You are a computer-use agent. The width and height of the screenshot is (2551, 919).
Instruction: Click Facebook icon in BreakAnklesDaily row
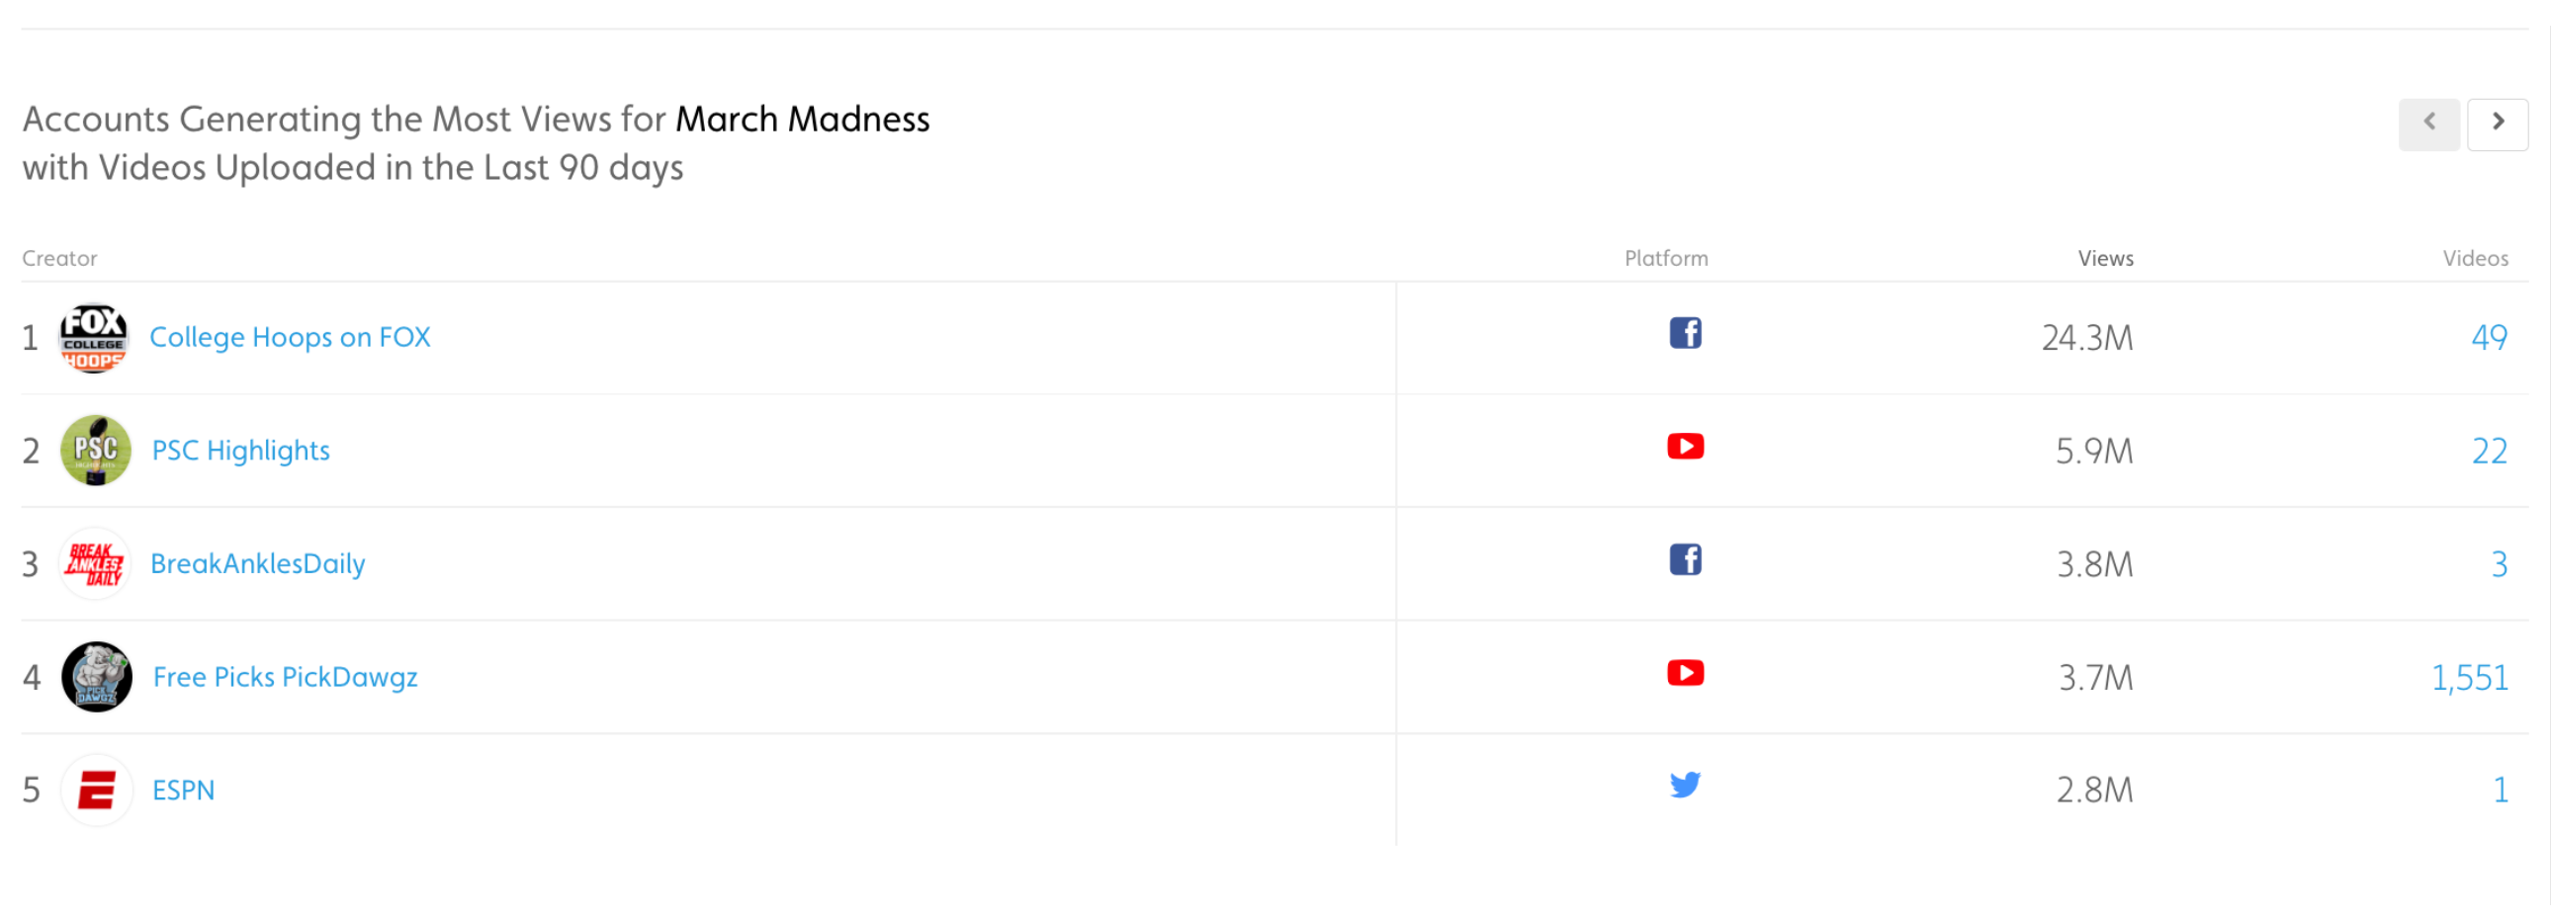(1685, 560)
